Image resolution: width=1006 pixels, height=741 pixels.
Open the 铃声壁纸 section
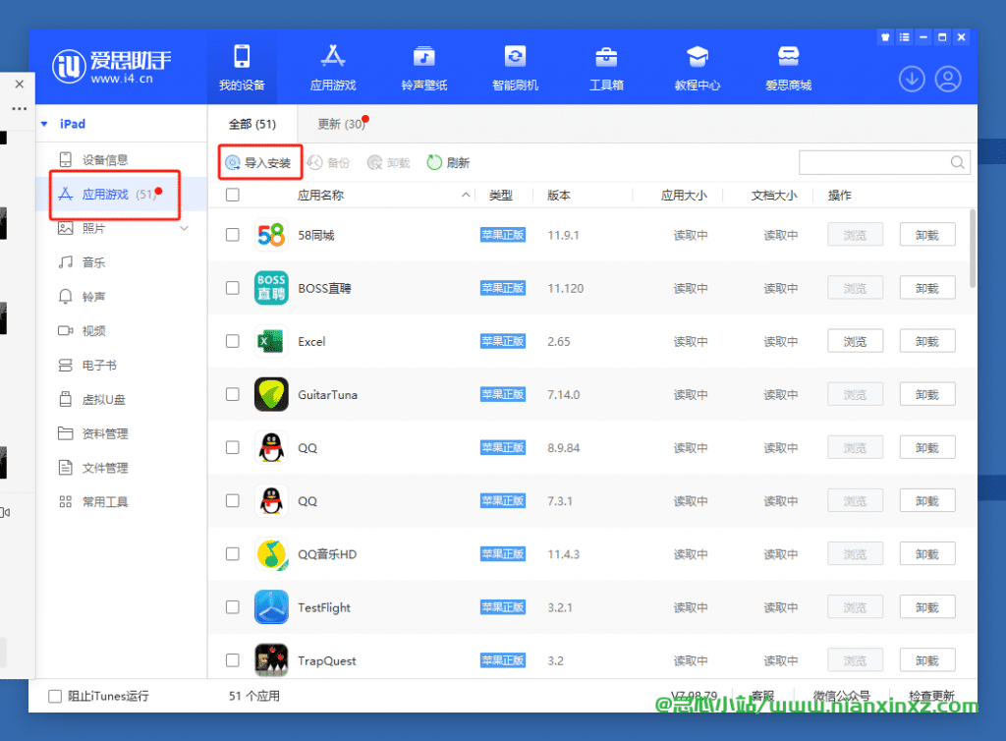click(x=424, y=68)
